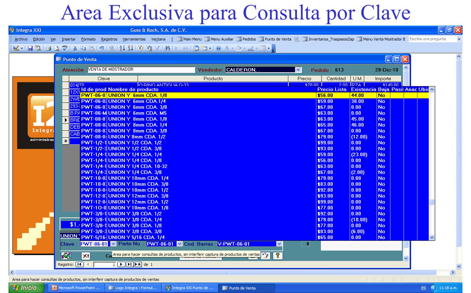This screenshot has height=293, width=471.
Task: Click the Atención 'VENTA DE MOSTRADOR' field
Action: click(x=141, y=70)
